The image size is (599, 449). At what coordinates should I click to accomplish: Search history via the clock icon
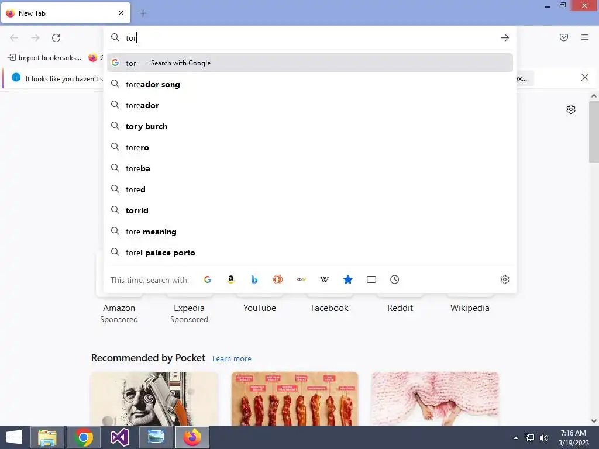[x=395, y=279]
